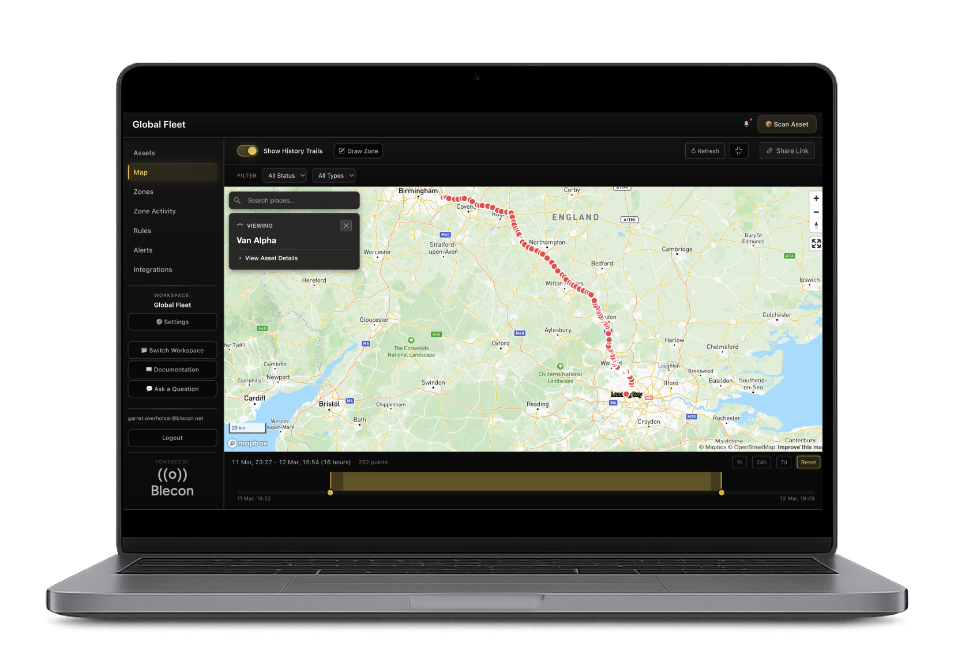Zoom out using the map minus icon
Viewport: 954px width, 669px height.
click(x=816, y=212)
